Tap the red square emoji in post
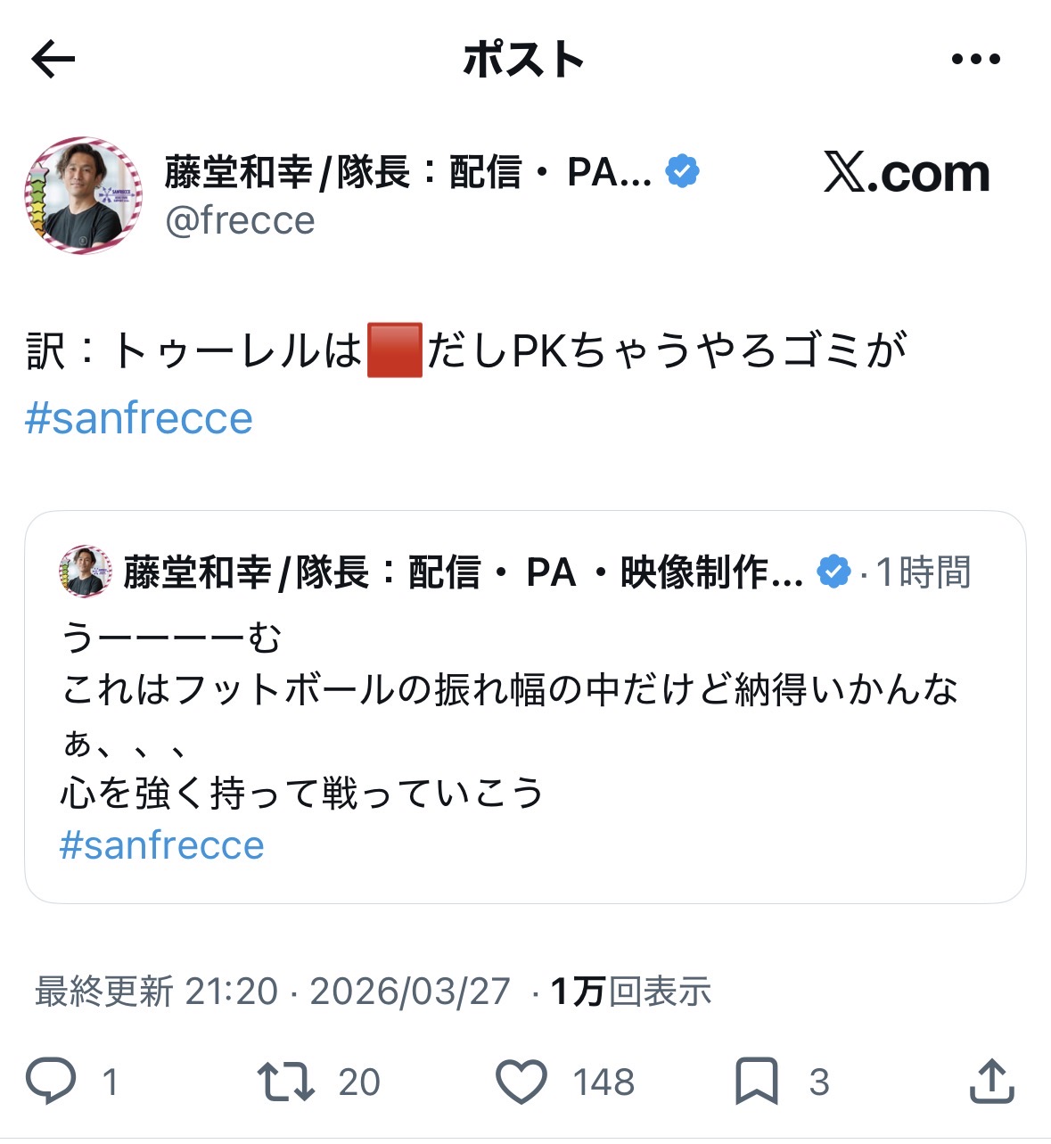 click(x=395, y=351)
